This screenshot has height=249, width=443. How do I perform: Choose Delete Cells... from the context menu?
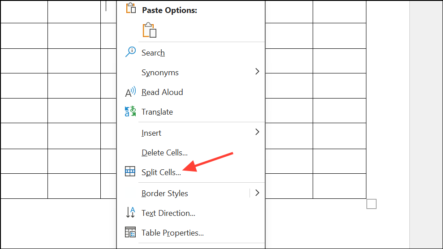pos(164,153)
